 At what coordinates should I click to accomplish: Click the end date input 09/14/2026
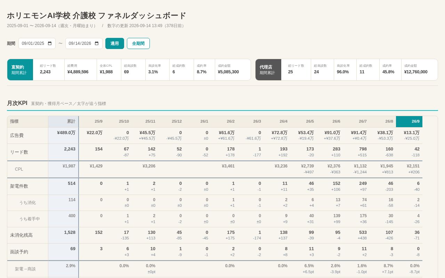pos(84,43)
